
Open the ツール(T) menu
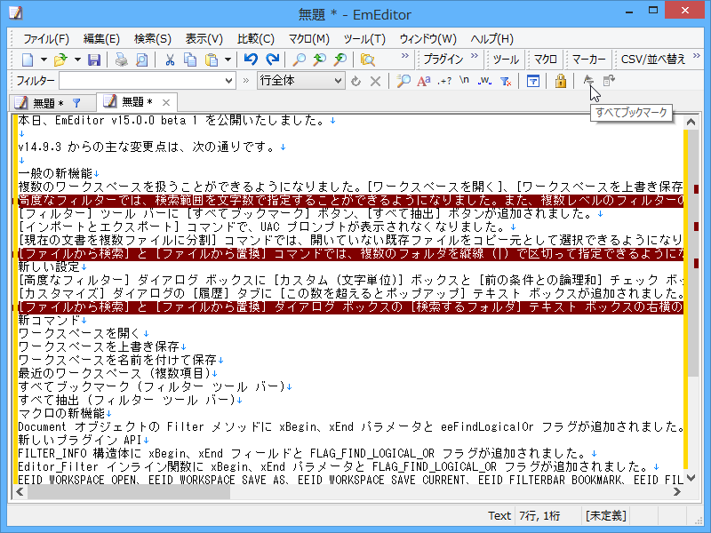pos(364,39)
